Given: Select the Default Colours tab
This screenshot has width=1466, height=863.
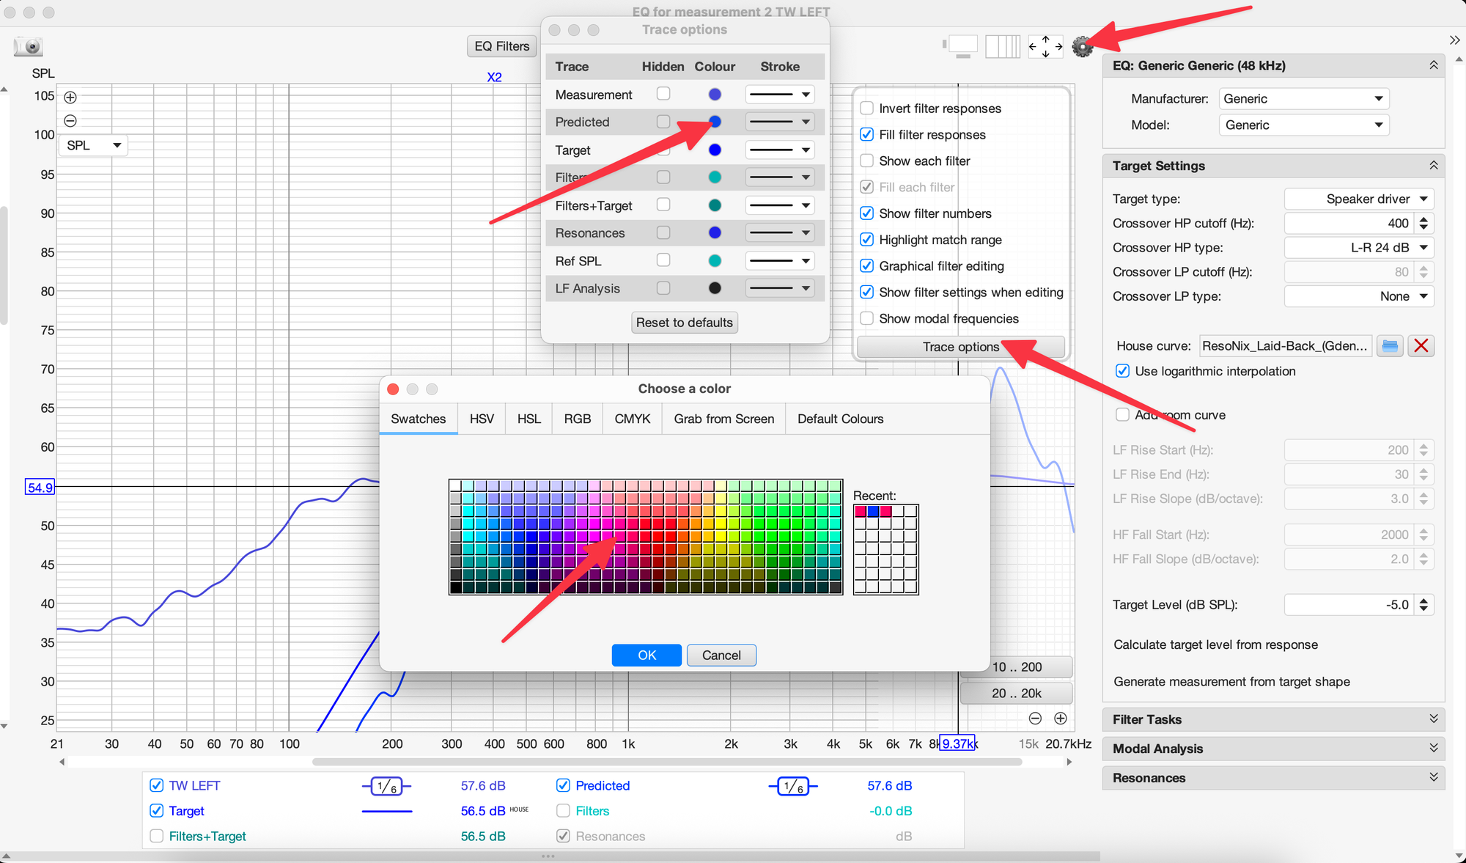Looking at the screenshot, I should (x=840, y=419).
